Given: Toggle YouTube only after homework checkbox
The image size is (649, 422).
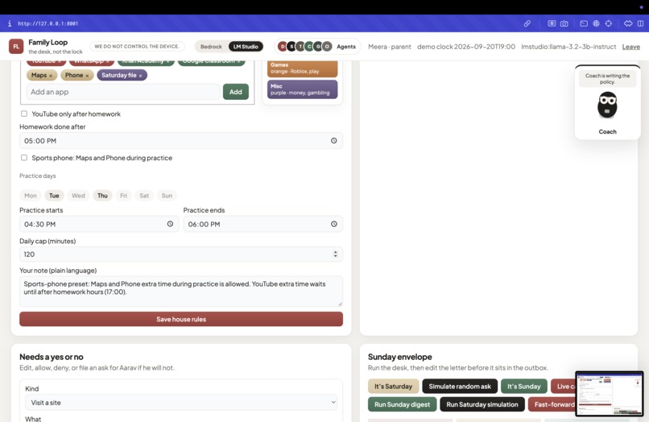Looking at the screenshot, I should click(24, 114).
